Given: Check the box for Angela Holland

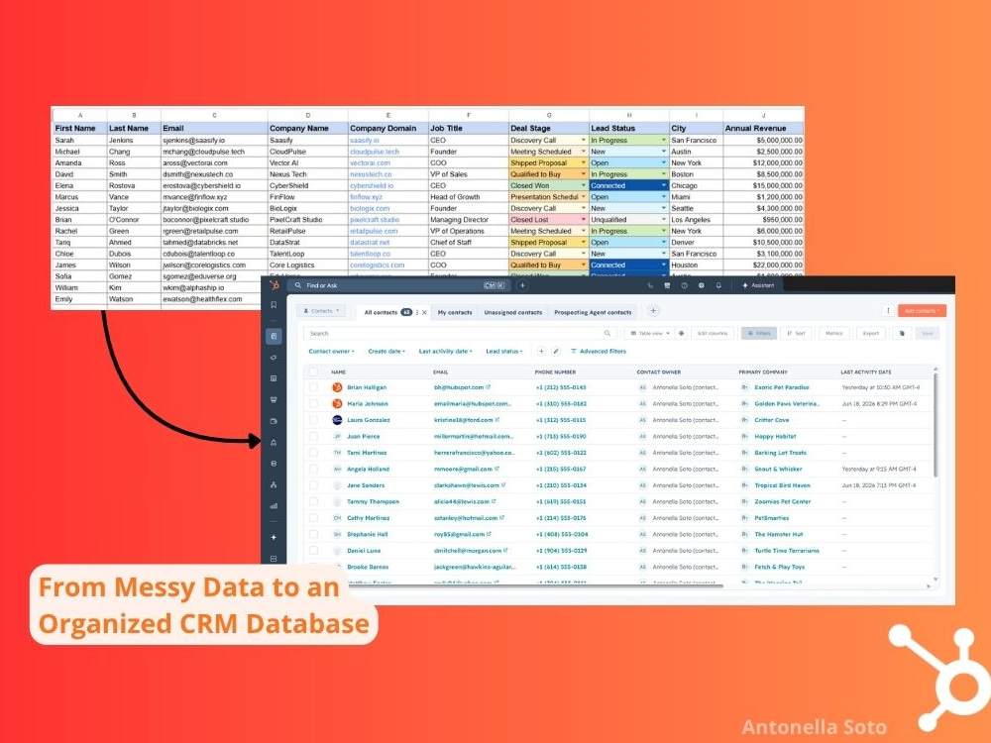Looking at the screenshot, I should (x=313, y=470).
